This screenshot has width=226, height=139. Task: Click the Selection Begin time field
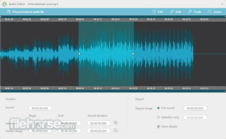point(40,123)
